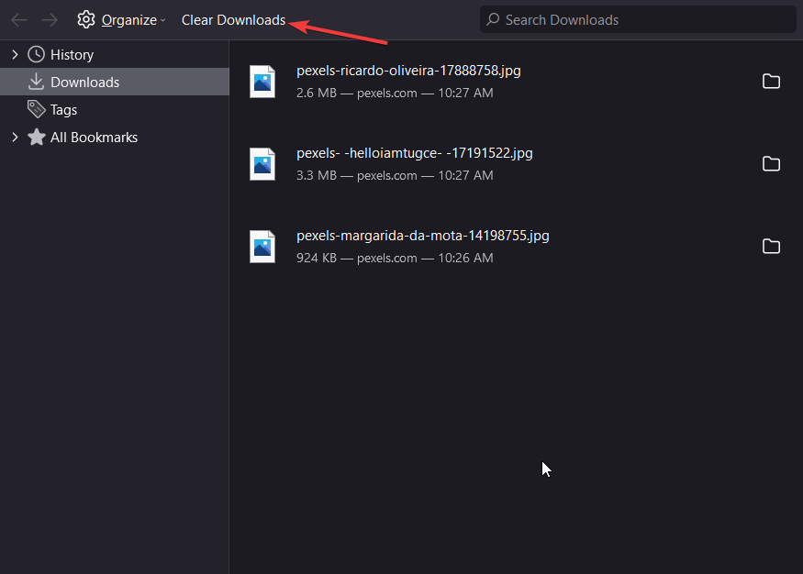The image size is (803, 574).
Task: Click the Organize gear icon
Action: (x=86, y=19)
